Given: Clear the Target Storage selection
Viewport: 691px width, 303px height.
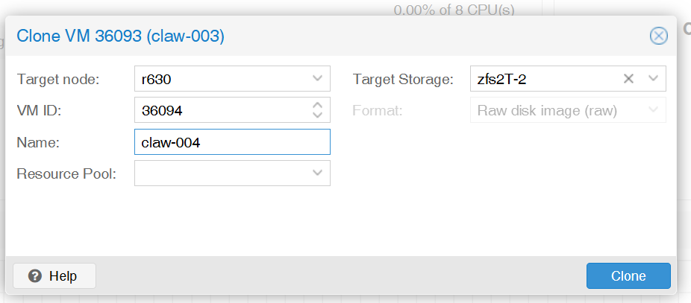Looking at the screenshot, I should point(628,79).
